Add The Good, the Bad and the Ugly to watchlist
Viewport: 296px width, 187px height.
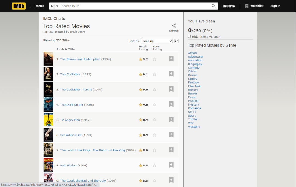pos(171,180)
